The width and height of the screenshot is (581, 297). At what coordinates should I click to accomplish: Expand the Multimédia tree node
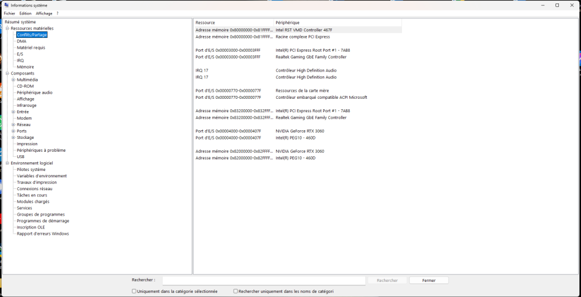(x=13, y=80)
